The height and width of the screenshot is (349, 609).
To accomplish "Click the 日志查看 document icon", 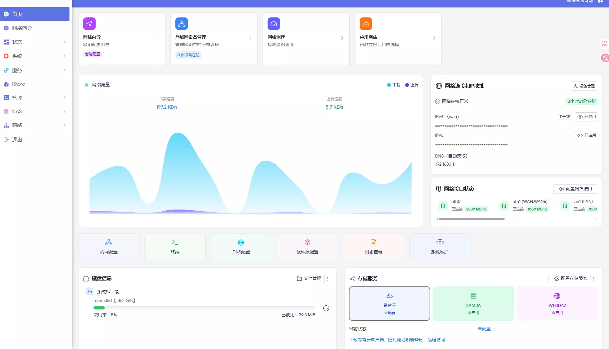I will pos(373,242).
